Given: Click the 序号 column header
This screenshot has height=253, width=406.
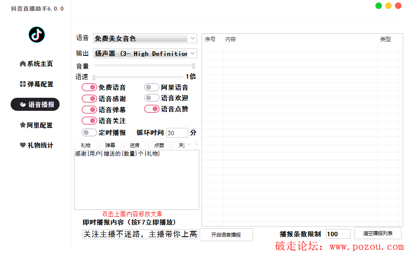Looking at the screenshot, I should [x=210, y=39].
